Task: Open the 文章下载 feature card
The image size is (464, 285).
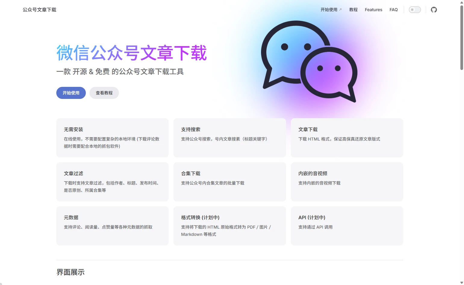Action: tap(347, 138)
